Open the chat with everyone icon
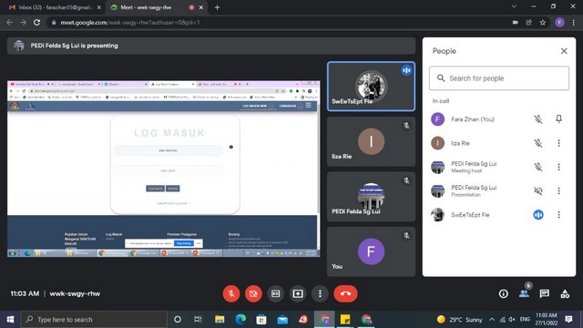Image resolution: width=583 pixels, height=328 pixels. coord(545,293)
